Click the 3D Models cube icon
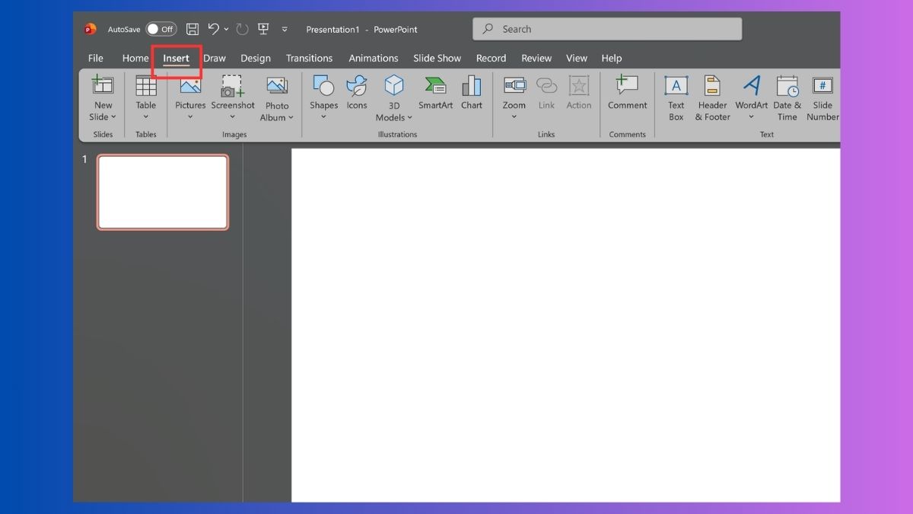913x514 pixels. [394, 85]
